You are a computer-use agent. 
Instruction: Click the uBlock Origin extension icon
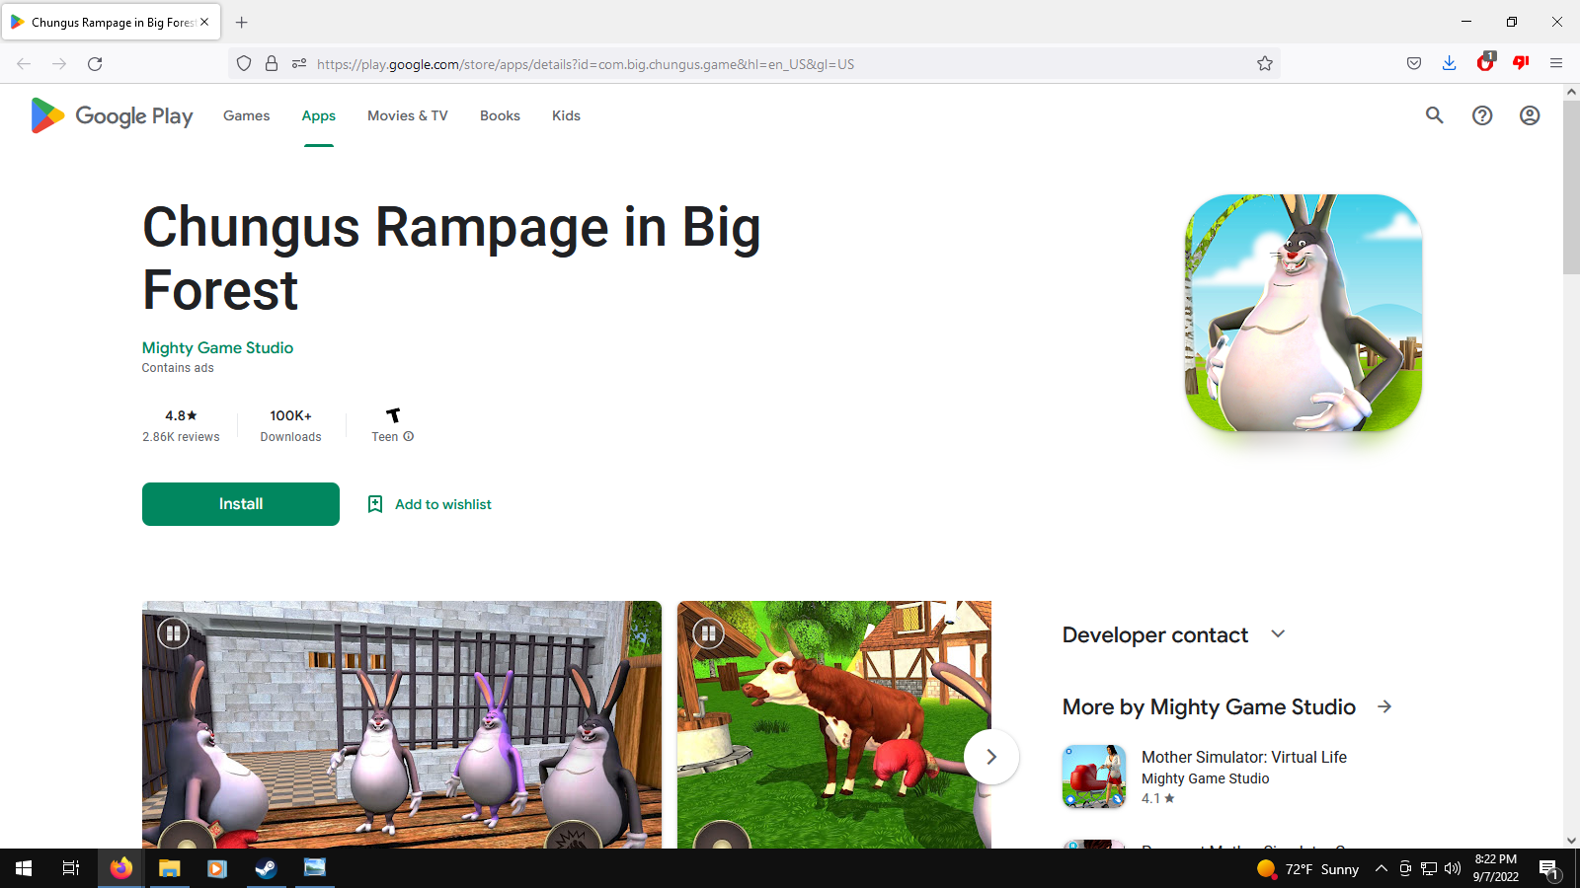pos(1485,63)
